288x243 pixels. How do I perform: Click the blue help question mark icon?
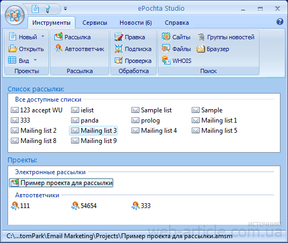[x=279, y=22]
